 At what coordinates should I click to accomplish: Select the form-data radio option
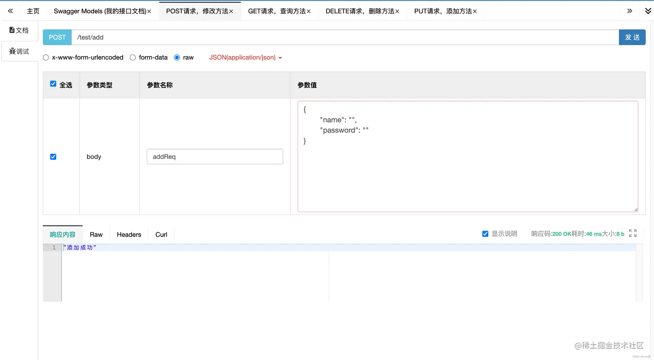132,57
